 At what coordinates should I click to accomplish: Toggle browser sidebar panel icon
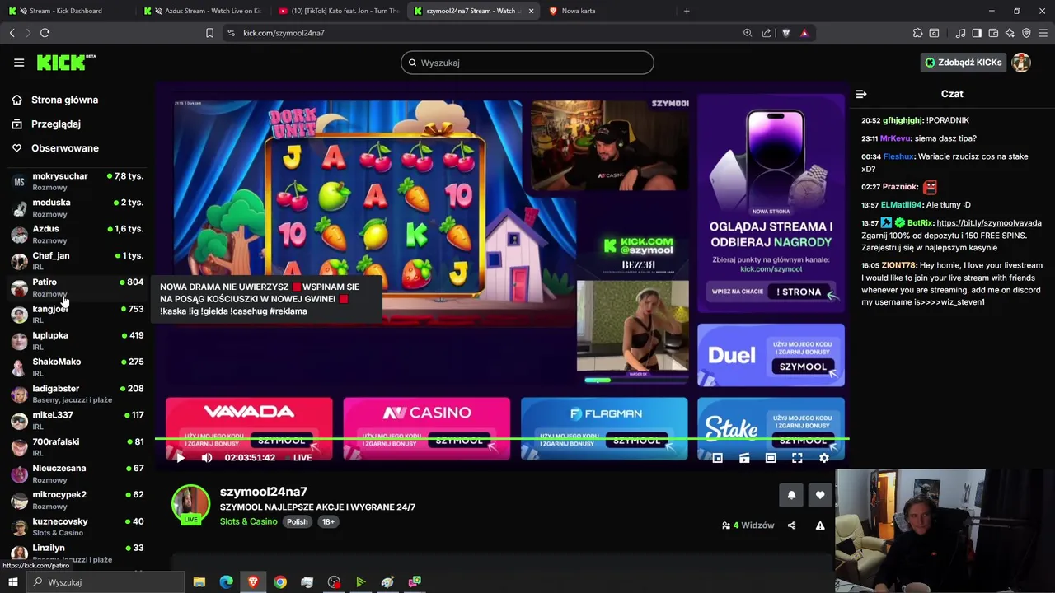(x=977, y=33)
